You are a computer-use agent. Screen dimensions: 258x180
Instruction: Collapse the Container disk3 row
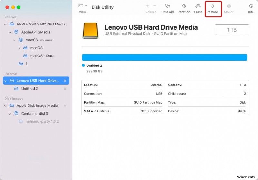coord(10,114)
